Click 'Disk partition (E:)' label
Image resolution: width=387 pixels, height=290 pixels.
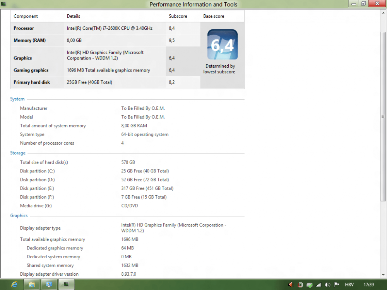pos(37,188)
